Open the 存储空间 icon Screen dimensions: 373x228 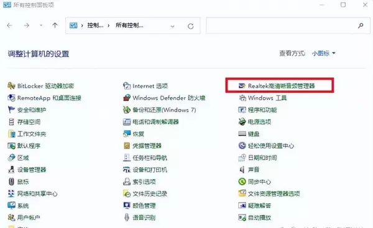tap(11, 122)
